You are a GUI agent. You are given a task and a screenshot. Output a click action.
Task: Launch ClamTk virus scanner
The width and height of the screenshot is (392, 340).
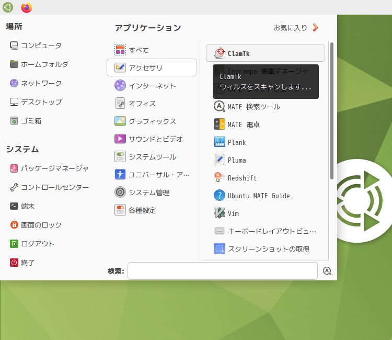(265, 53)
